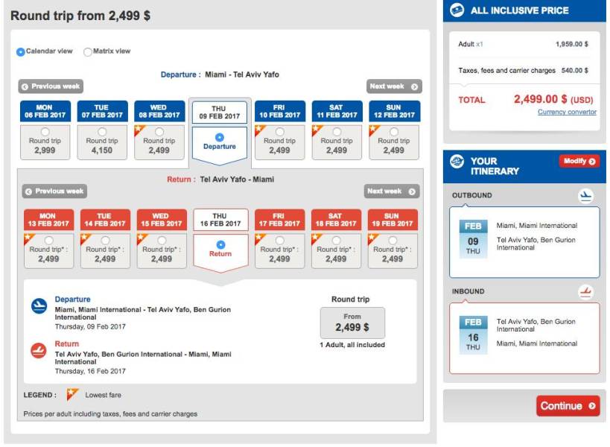Click the Your Itinerary globe icon
This screenshot has width=610, height=447.
(x=457, y=161)
